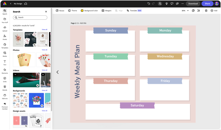This screenshot has width=221, height=130.
Task: Open the Resize toolbar option
Action: pos(60,11)
